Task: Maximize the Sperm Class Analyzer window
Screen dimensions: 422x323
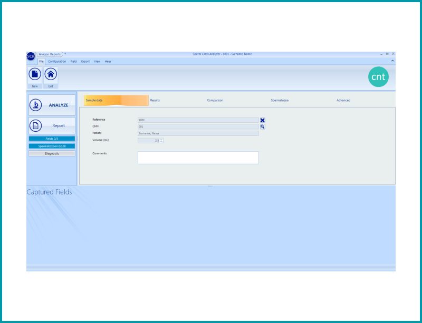Action: tap(387, 54)
